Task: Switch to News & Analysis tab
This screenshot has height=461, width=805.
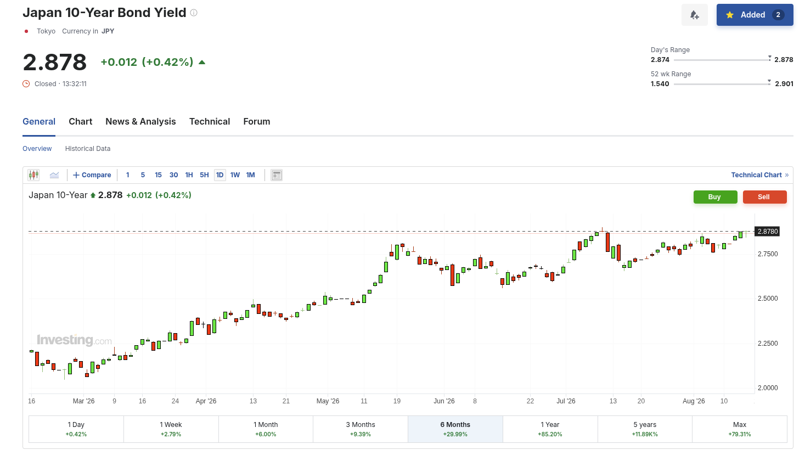Action: tap(140, 122)
